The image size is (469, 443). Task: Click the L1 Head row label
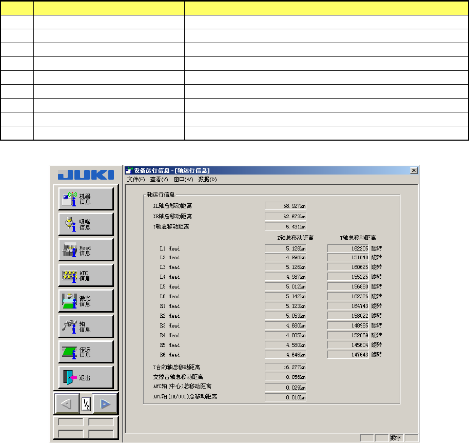click(170, 249)
